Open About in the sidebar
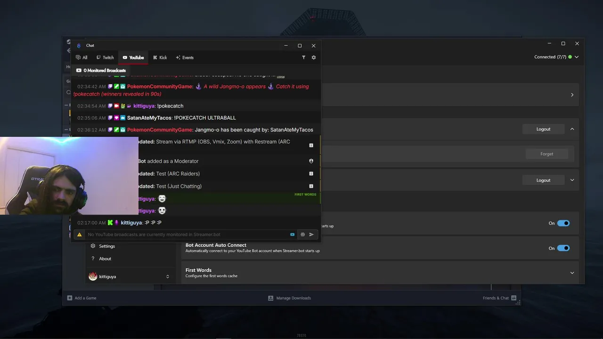This screenshot has width=603, height=339. coord(105,259)
